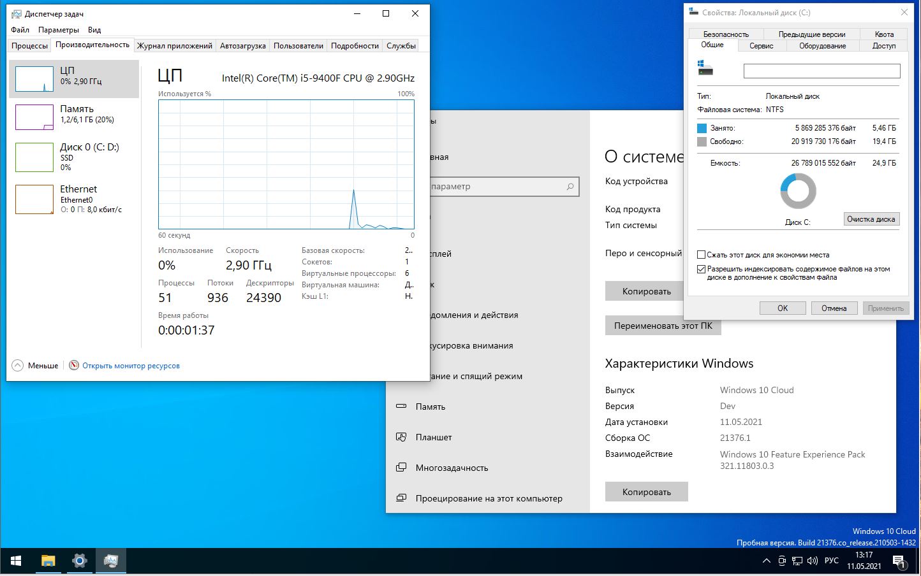Click the Очистка диска button
921x576 pixels.
871,219
